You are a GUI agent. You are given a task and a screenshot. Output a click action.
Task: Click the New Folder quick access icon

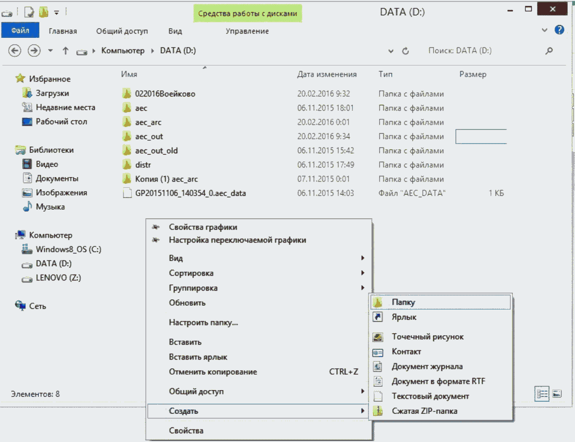point(44,13)
